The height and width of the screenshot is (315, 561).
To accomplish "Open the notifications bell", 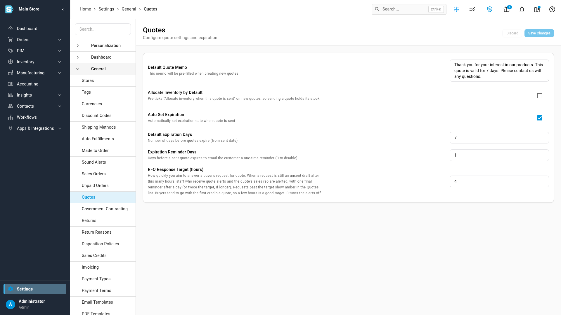I will (x=522, y=9).
